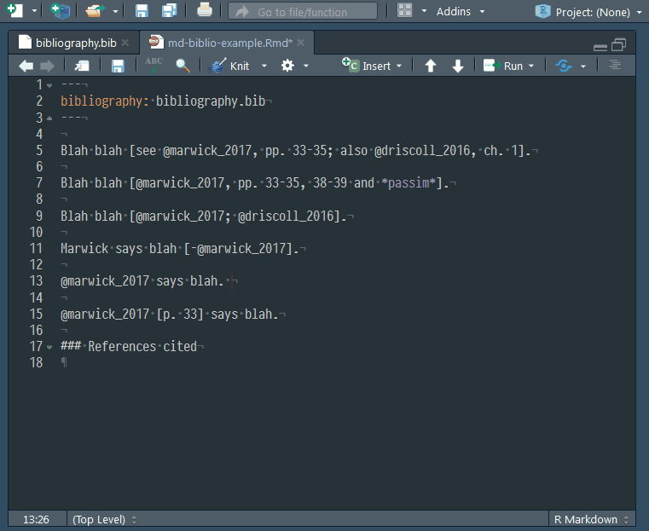The height and width of the screenshot is (531, 649).
Task: Collapse the References cited section at line 17
Action: point(49,347)
